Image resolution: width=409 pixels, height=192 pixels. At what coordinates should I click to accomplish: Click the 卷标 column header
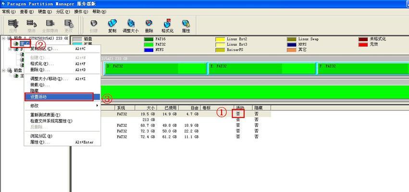click(217, 108)
